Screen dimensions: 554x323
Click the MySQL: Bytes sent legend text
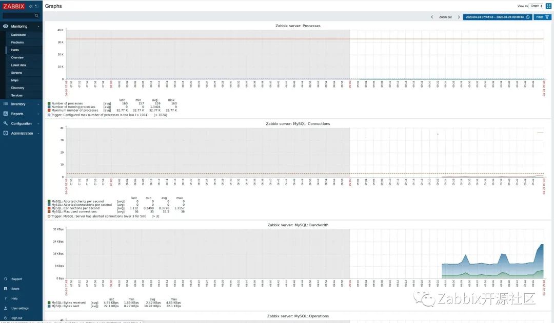point(65,306)
